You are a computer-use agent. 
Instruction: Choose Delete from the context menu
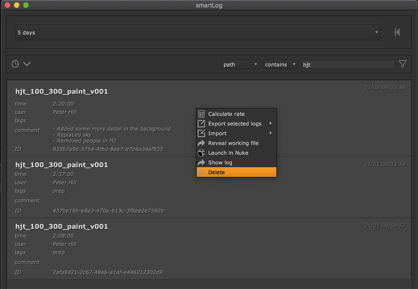(236, 172)
